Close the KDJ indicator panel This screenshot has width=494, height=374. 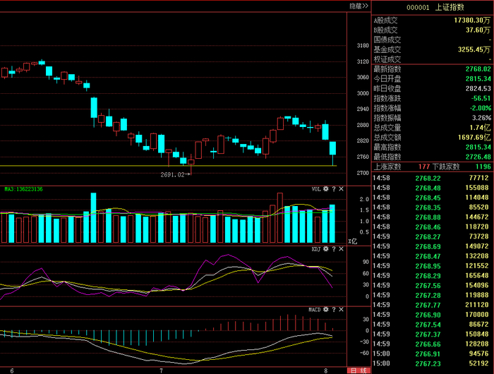341,249
